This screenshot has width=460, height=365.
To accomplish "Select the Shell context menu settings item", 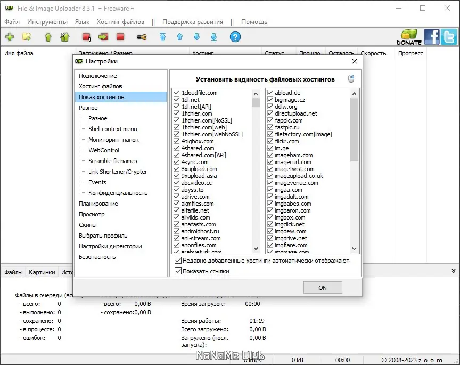I will click(113, 129).
